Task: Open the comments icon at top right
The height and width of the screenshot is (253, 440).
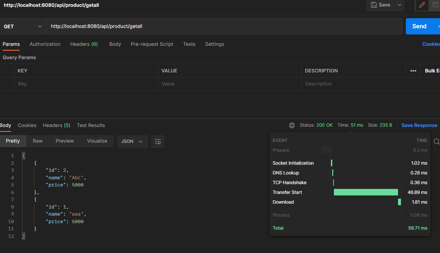Action: pos(435,5)
